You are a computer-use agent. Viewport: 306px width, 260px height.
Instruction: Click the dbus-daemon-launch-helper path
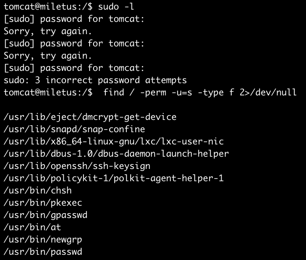116,154
